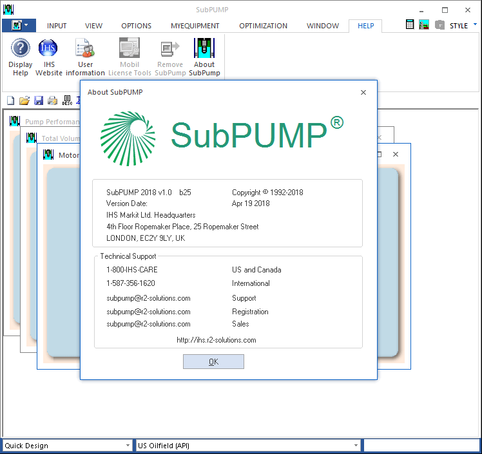This screenshot has height=454, width=482.
Task: Switch to the INPUT ribbon tab
Action: pos(57,26)
